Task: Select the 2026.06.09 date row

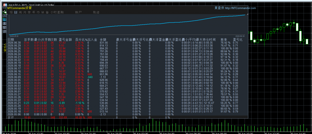Action: tap(14, 77)
